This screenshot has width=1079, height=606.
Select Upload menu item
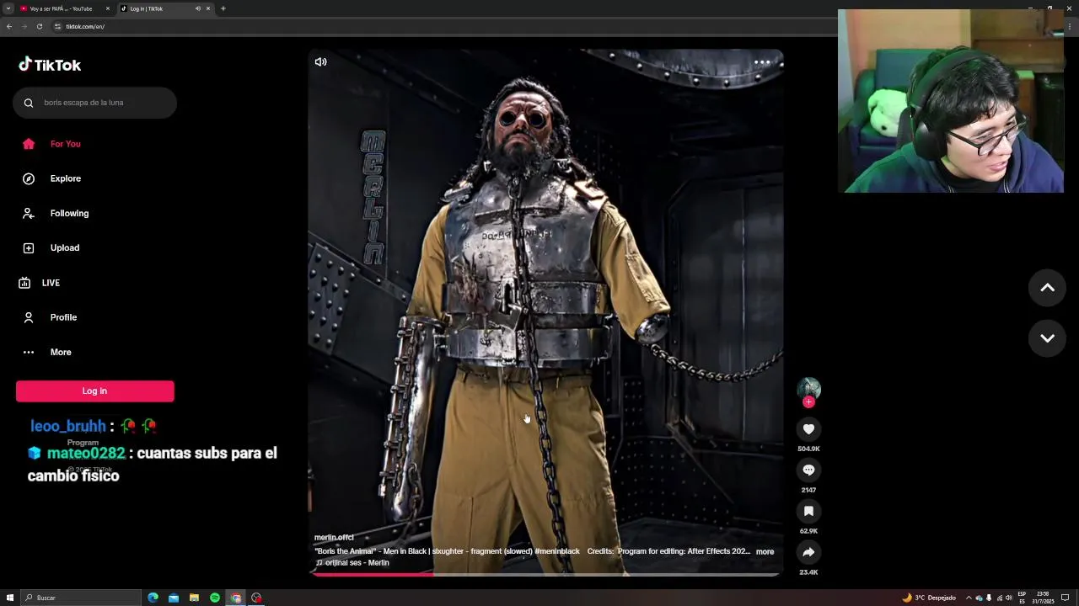point(65,247)
